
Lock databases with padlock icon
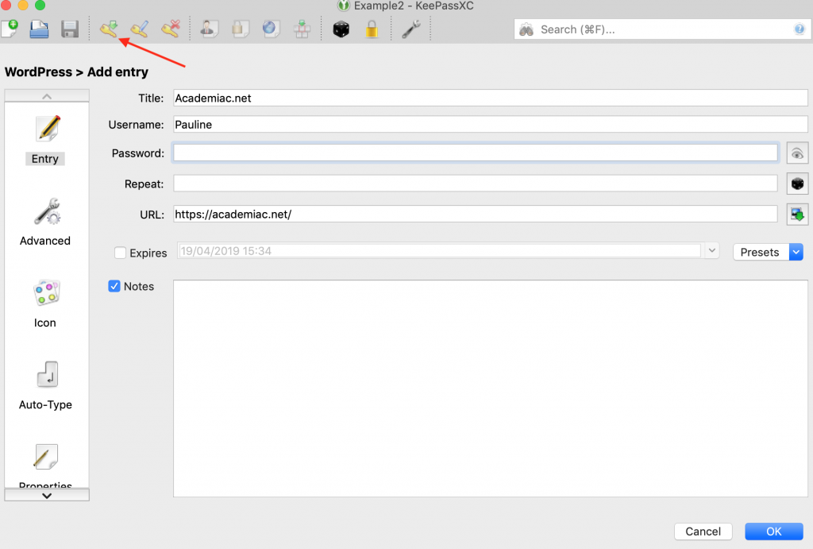pos(372,29)
